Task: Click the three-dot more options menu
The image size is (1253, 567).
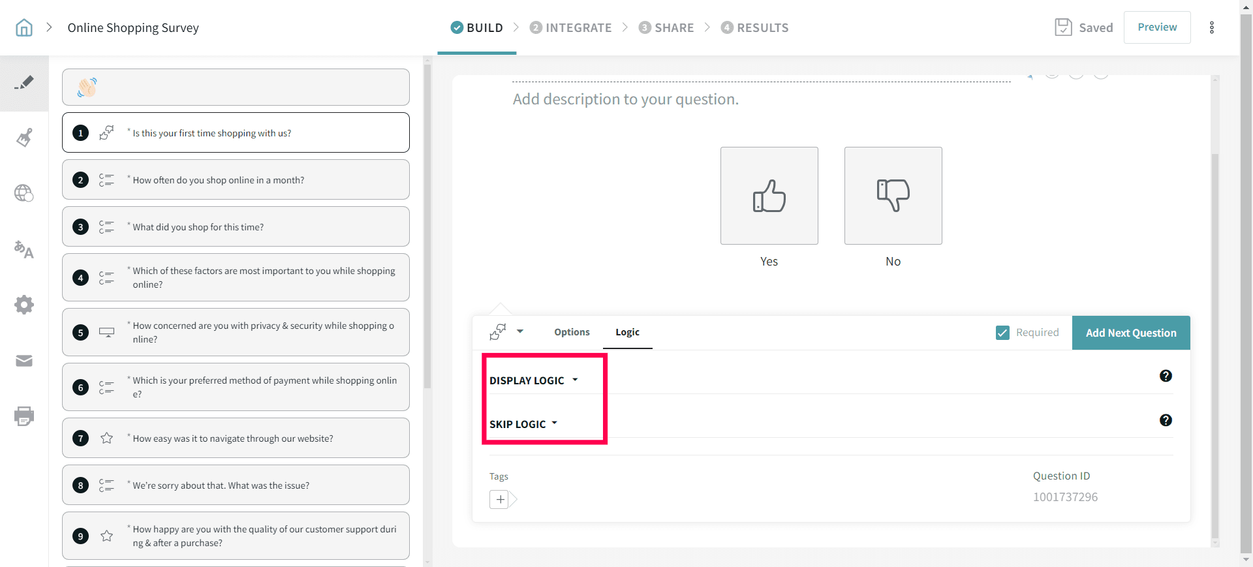Action: 1212,27
